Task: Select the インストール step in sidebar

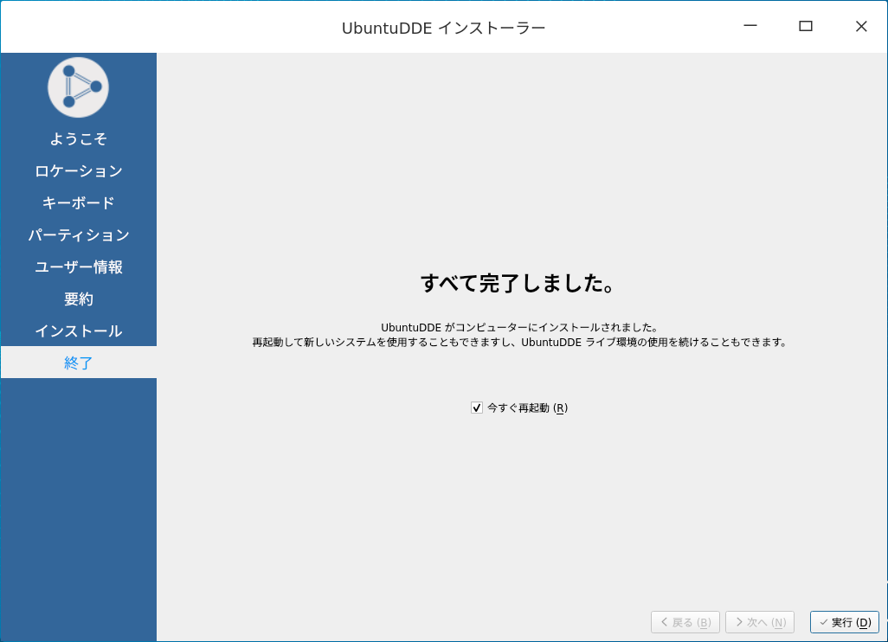Action: (x=78, y=331)
